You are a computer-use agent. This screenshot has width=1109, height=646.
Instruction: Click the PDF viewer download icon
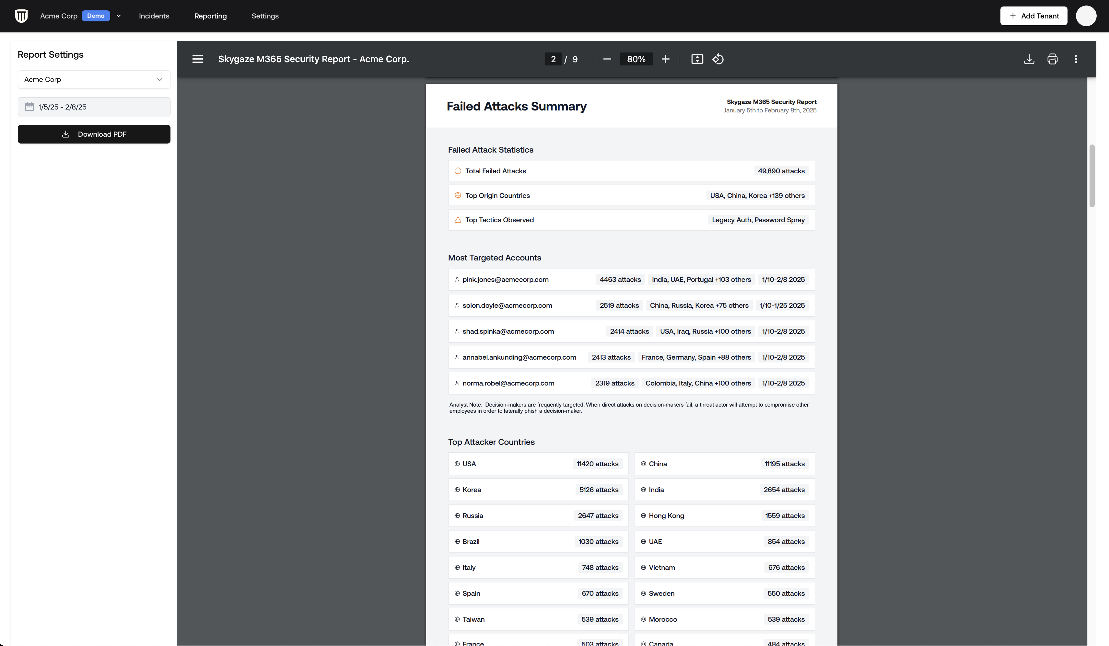(x=1029, y=59)
